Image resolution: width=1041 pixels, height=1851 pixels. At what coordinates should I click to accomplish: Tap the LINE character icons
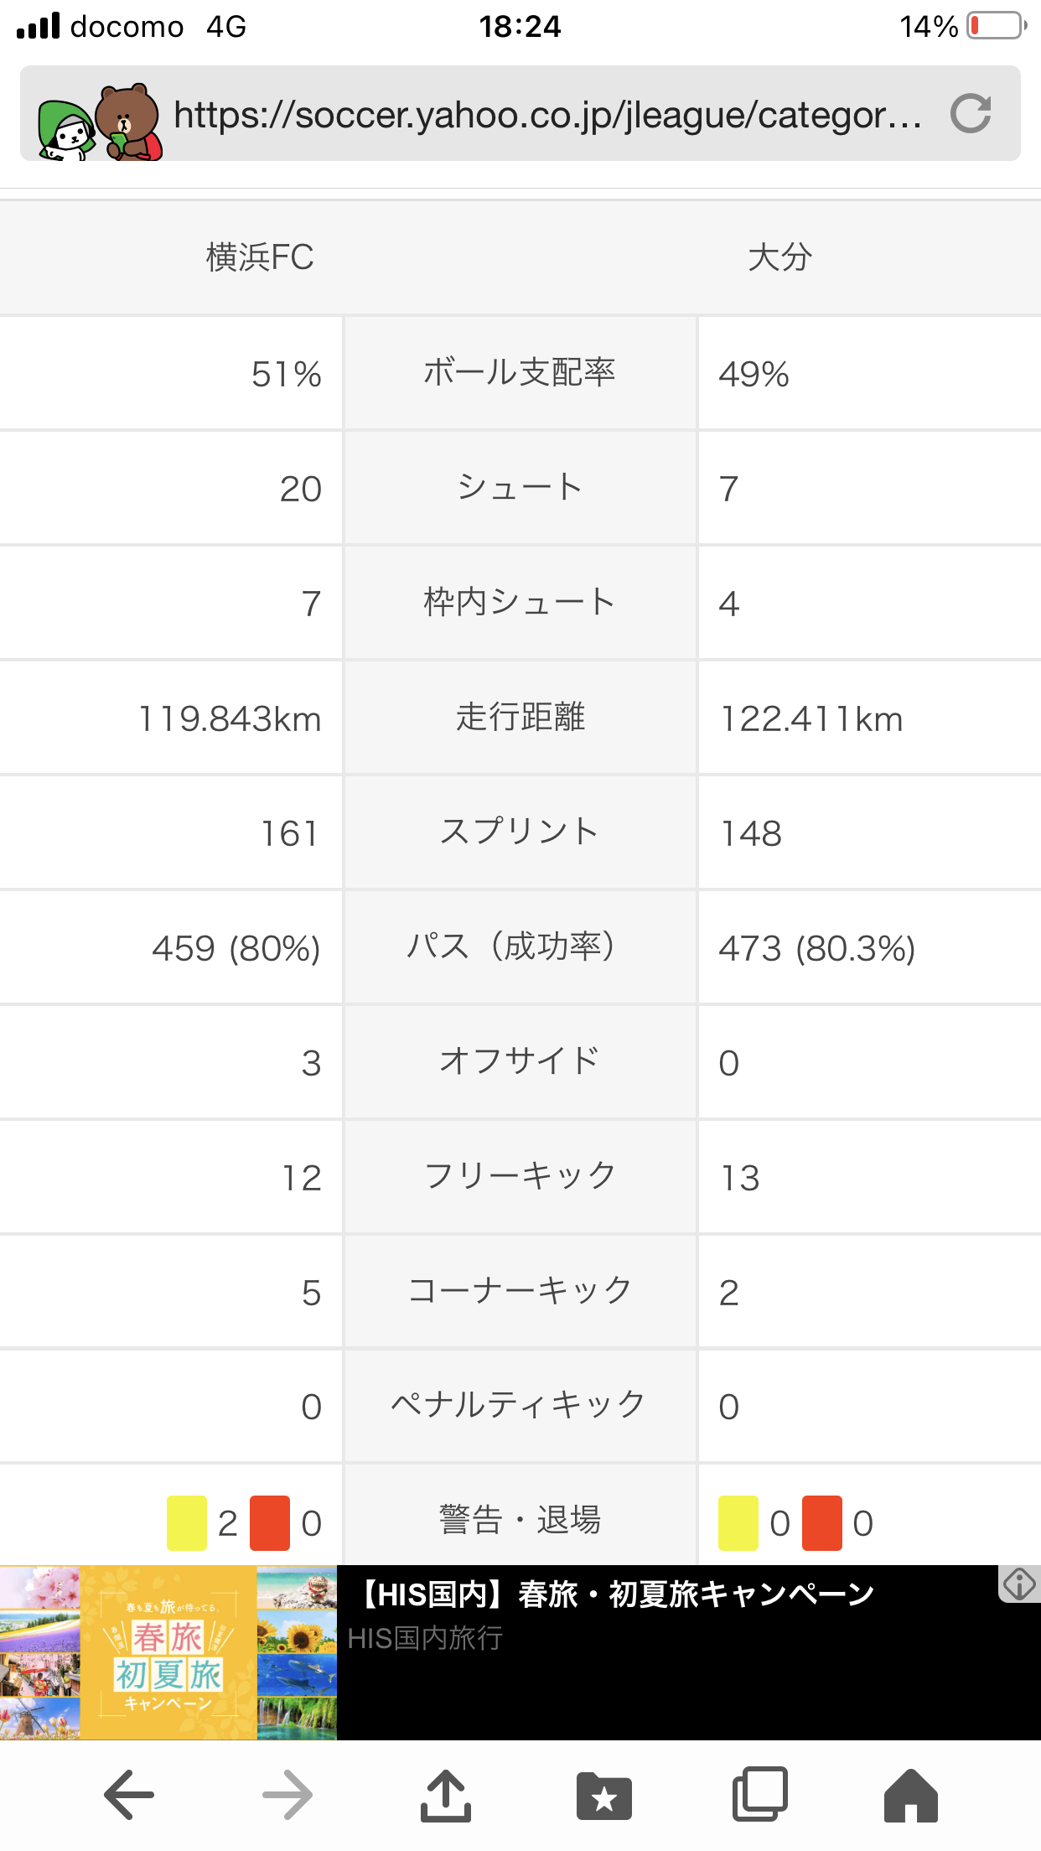point(101,122)
